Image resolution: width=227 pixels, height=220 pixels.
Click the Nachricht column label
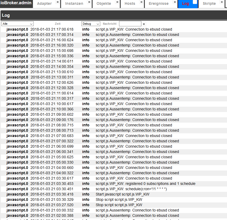click(x=110, y=24)
